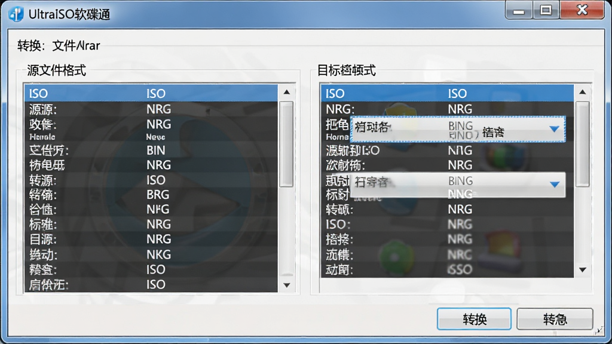Select the last ISO row in source list
The image size is (612, 344).
click(151, 284)
